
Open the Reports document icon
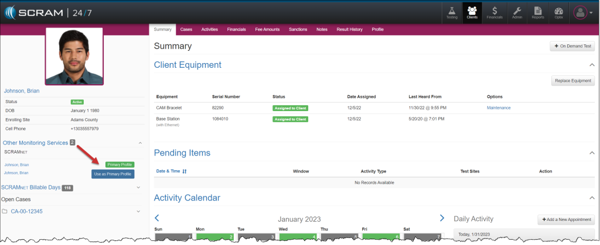point(537,12)
